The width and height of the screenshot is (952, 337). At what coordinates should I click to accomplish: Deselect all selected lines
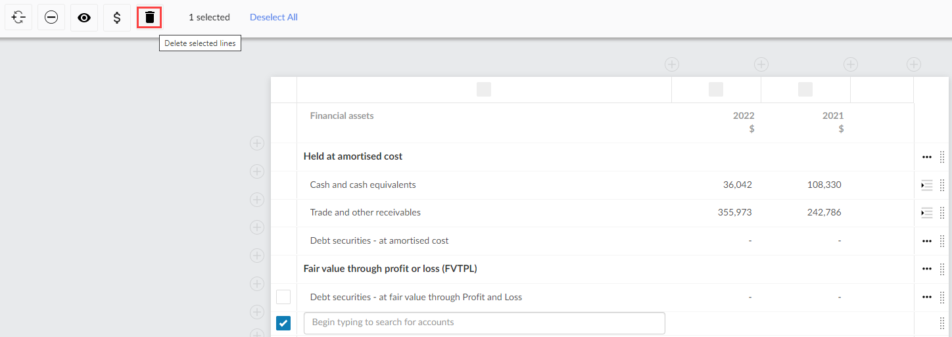point(274,17)
